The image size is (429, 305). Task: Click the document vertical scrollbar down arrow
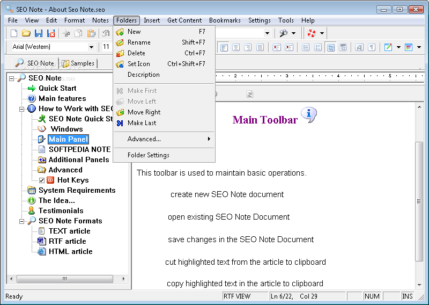(x=419, y=285)
